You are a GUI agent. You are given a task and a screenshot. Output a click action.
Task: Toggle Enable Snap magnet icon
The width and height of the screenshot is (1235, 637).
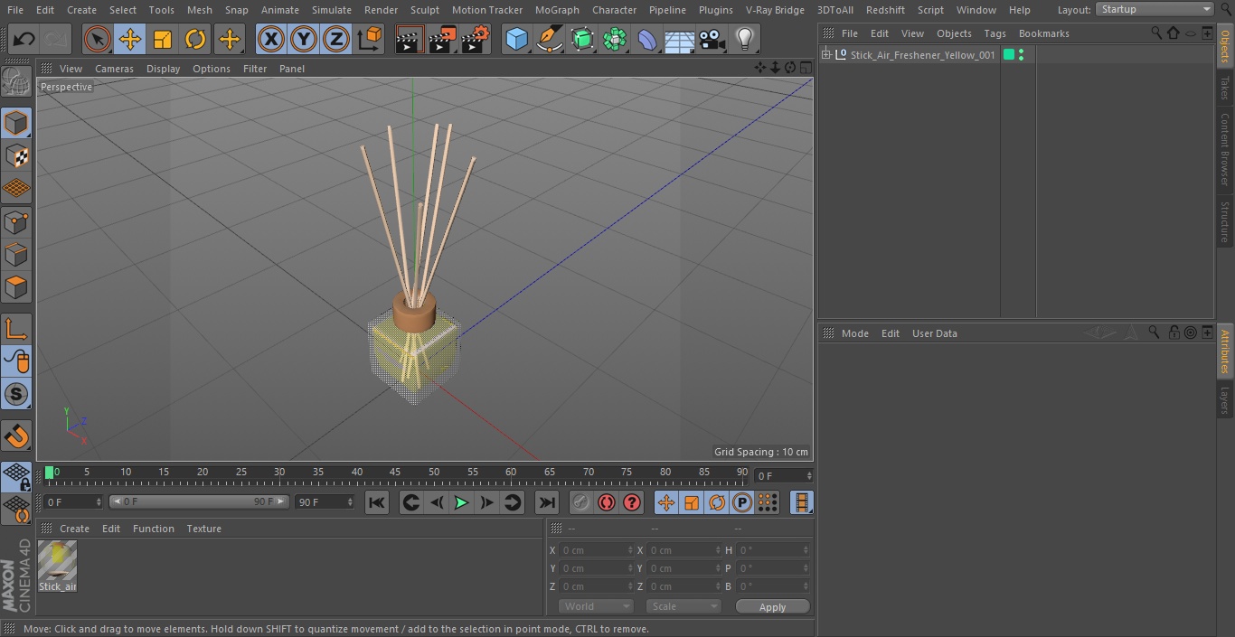tap(16, 436)
